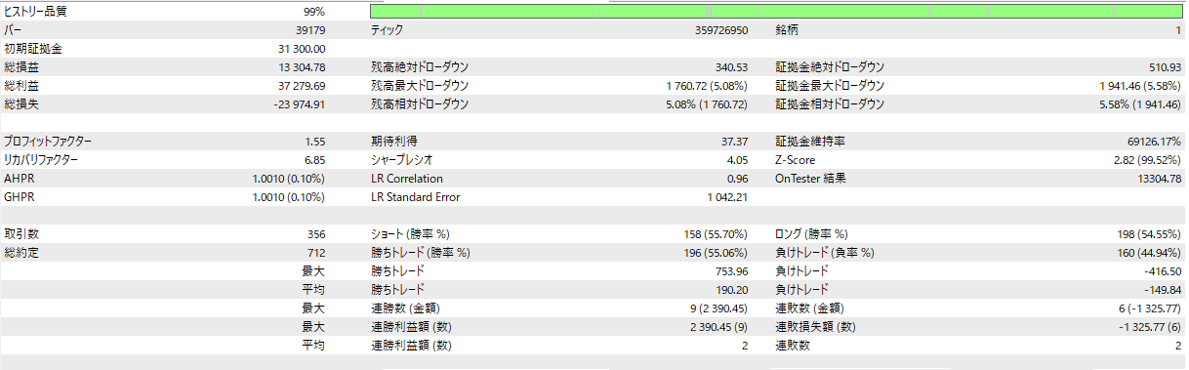Viewport: 1189px width, 370px height.
Task: Select the リカバリファクター label
Action: [41, 160]
